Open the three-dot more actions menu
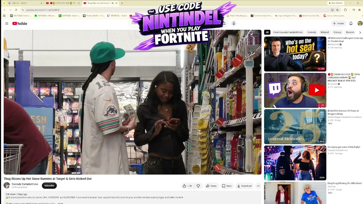 [x=258, y=186]
